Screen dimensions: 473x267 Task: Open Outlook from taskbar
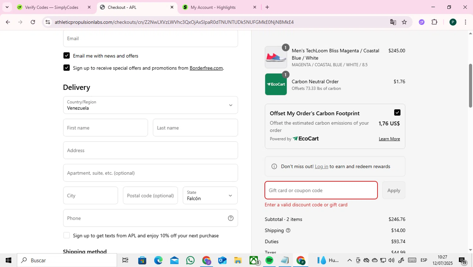point(222,260)
